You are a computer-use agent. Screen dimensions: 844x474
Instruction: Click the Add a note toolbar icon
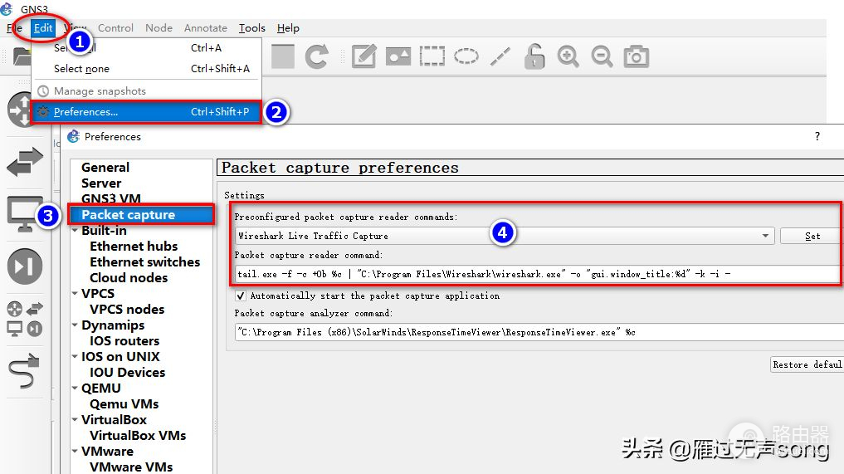point(363,56)
